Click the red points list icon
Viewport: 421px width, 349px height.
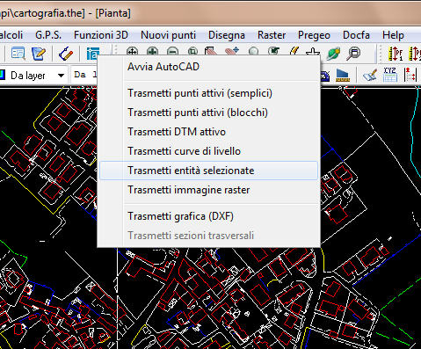(410, 75)
